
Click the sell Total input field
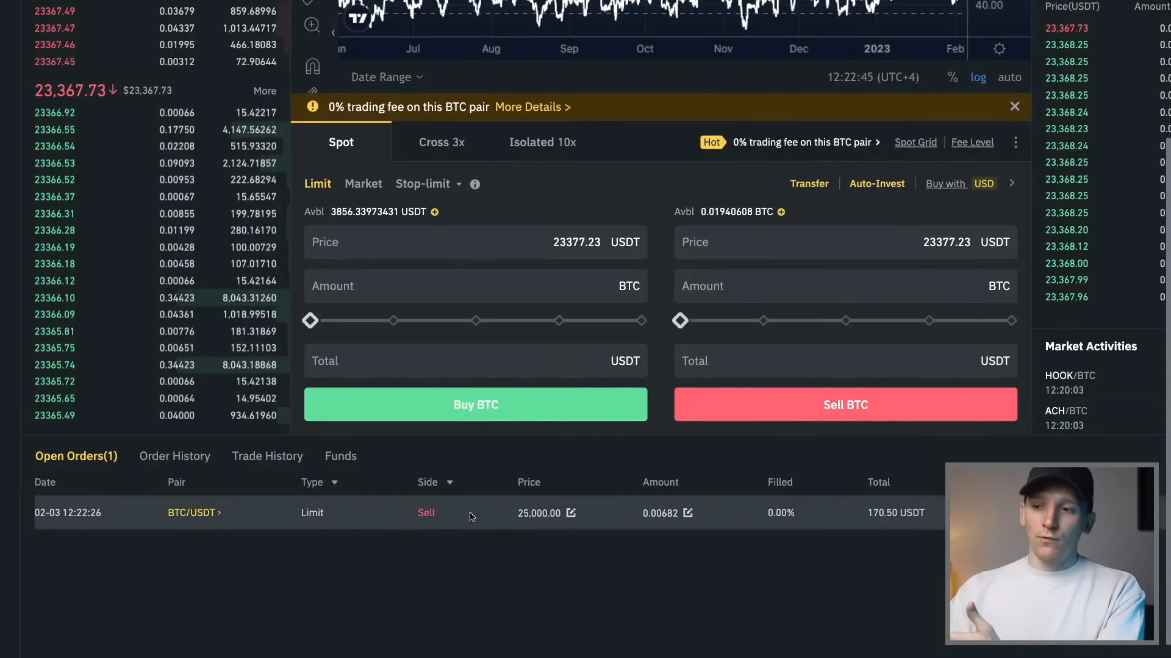pos(845,361)
